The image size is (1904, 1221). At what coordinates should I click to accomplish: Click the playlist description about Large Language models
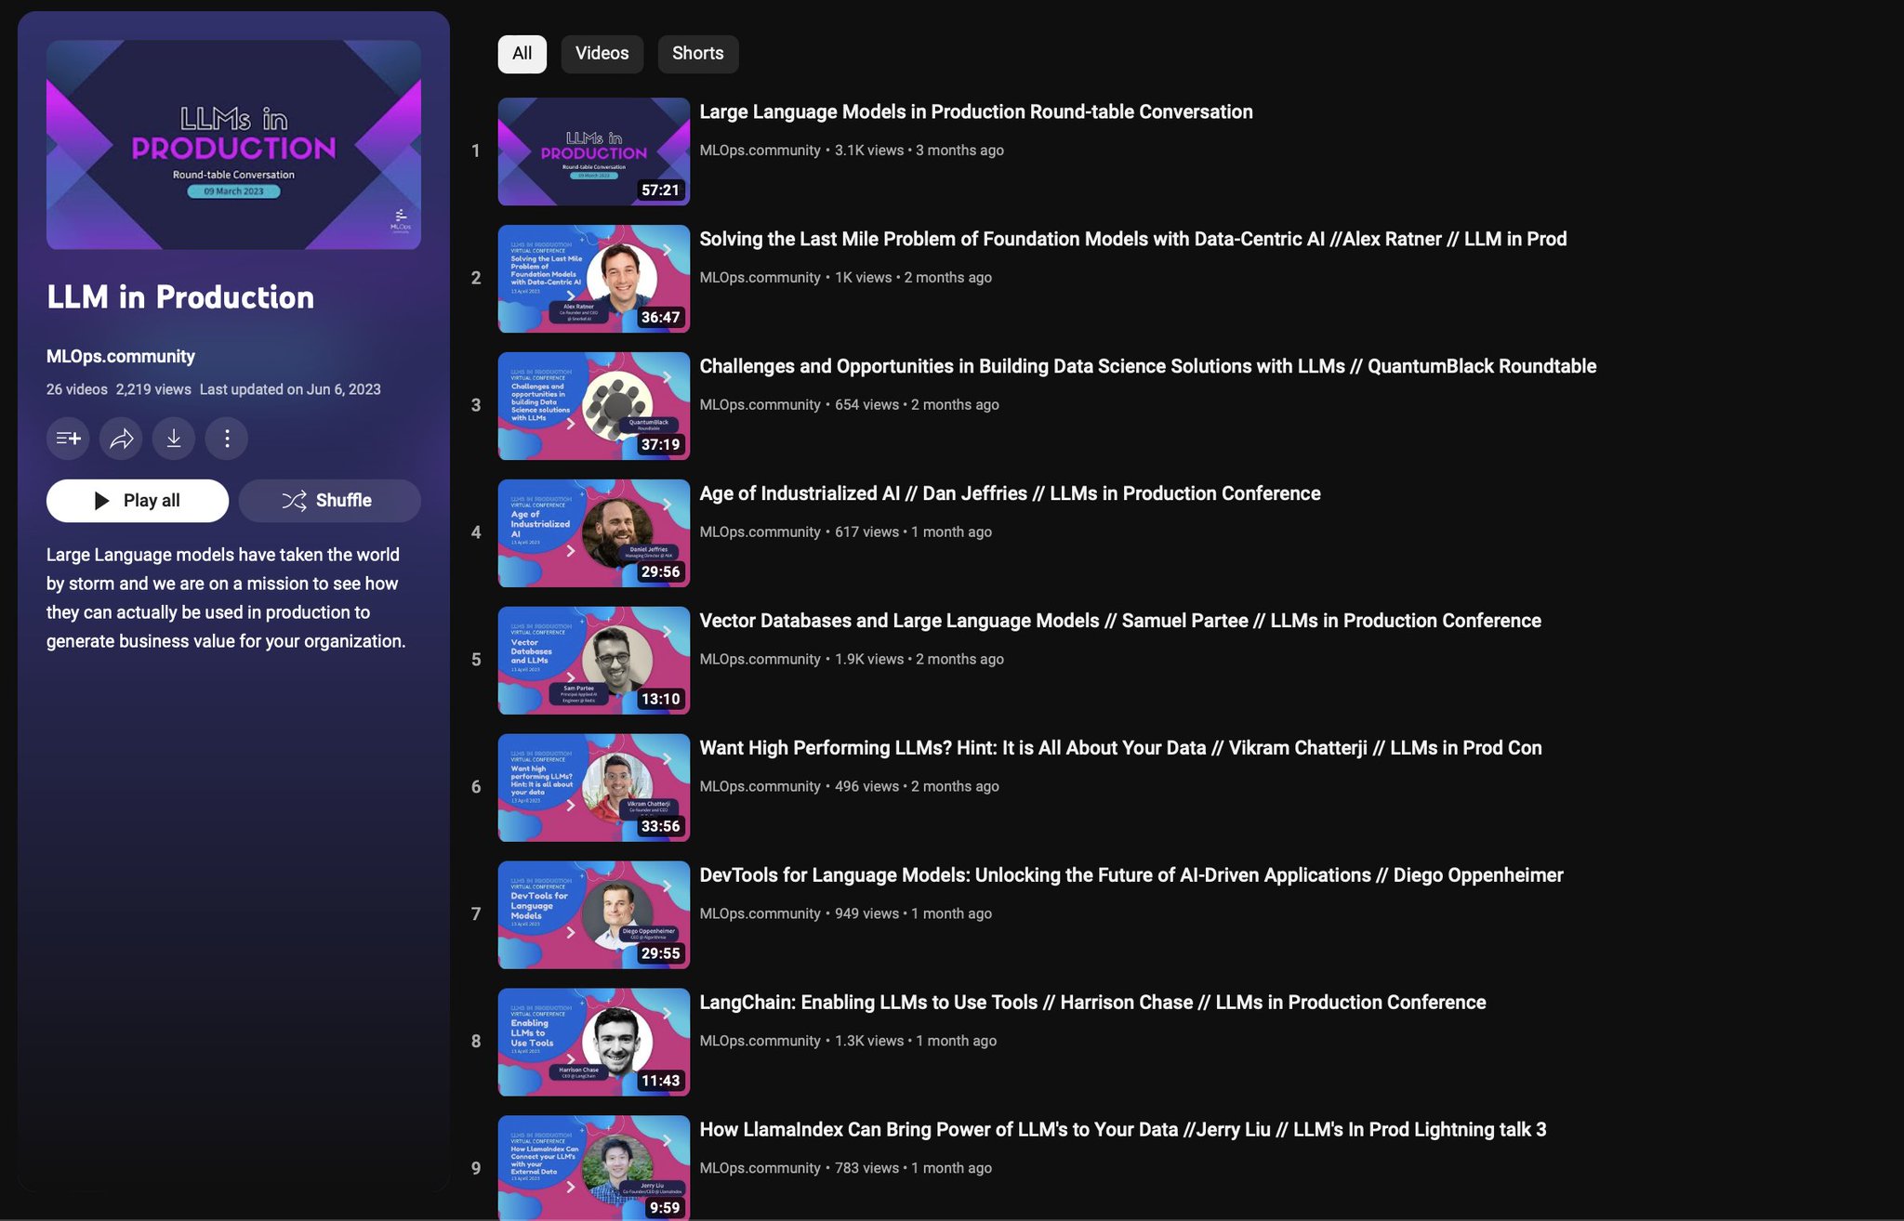[226, 598]
